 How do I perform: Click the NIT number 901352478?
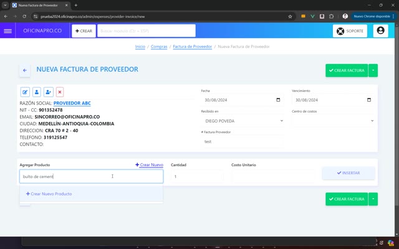50,110
